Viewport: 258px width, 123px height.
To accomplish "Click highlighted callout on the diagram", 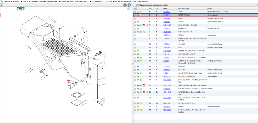I will (68, 81).
